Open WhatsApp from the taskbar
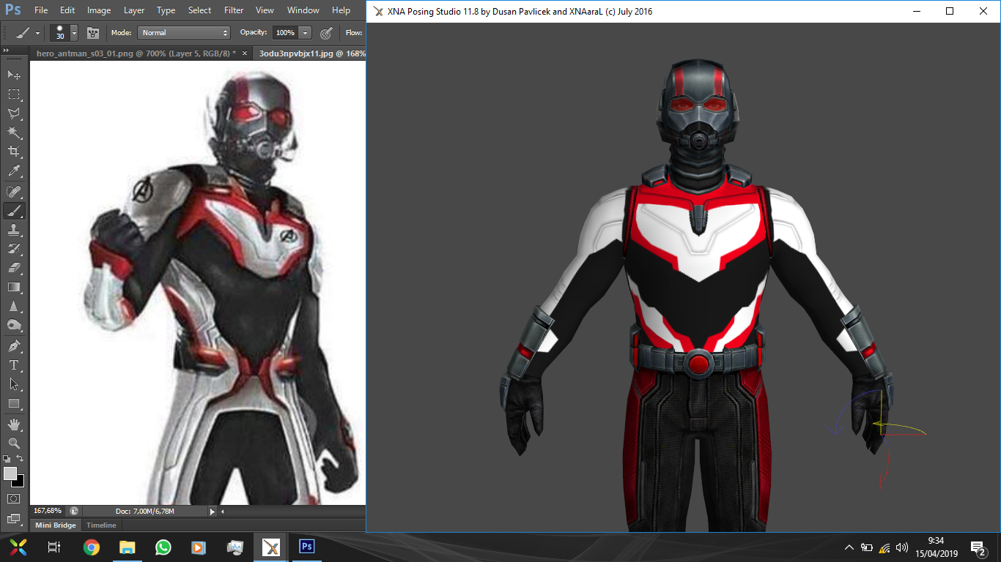 pos(163,547)
